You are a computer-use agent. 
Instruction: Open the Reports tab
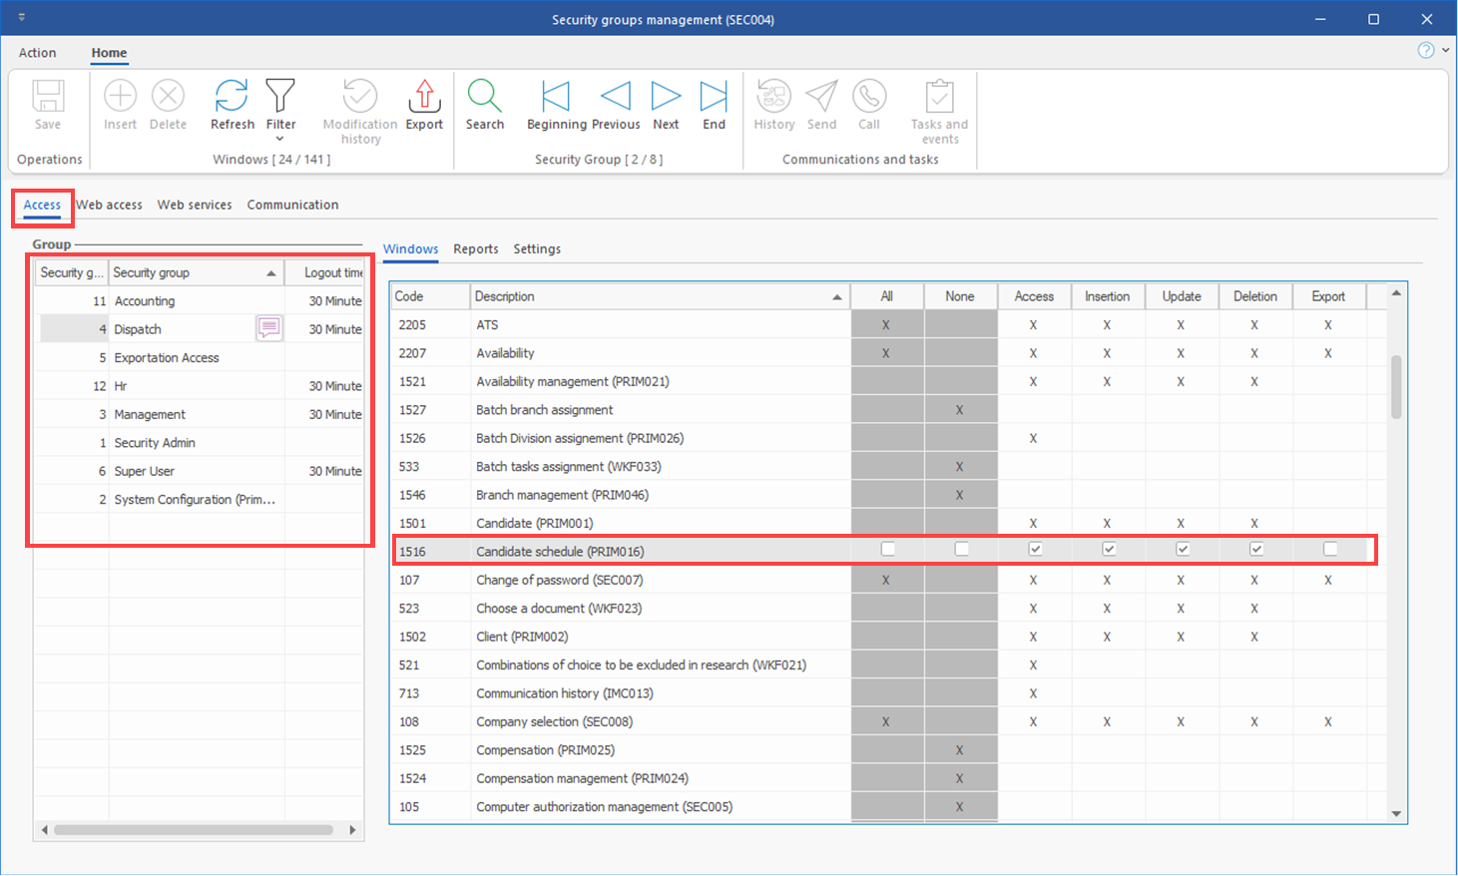click(x=475, y=249)
